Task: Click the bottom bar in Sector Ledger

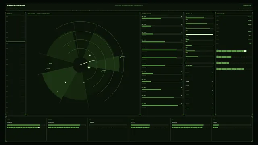Action: 162,105
